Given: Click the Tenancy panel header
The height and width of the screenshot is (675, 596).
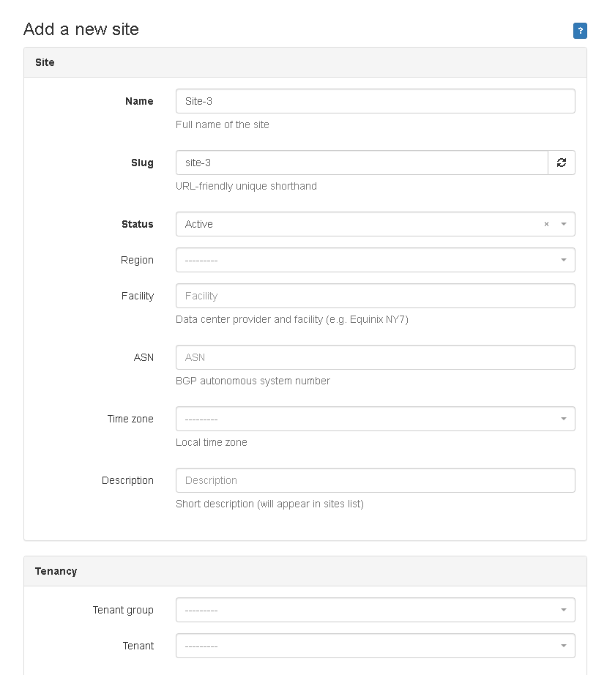Looking at the screenshot, I should click(56, 571).
